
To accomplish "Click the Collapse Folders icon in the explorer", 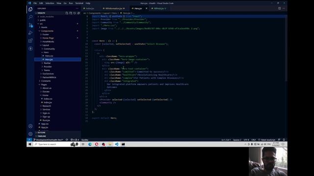I will tap(78, 13).
